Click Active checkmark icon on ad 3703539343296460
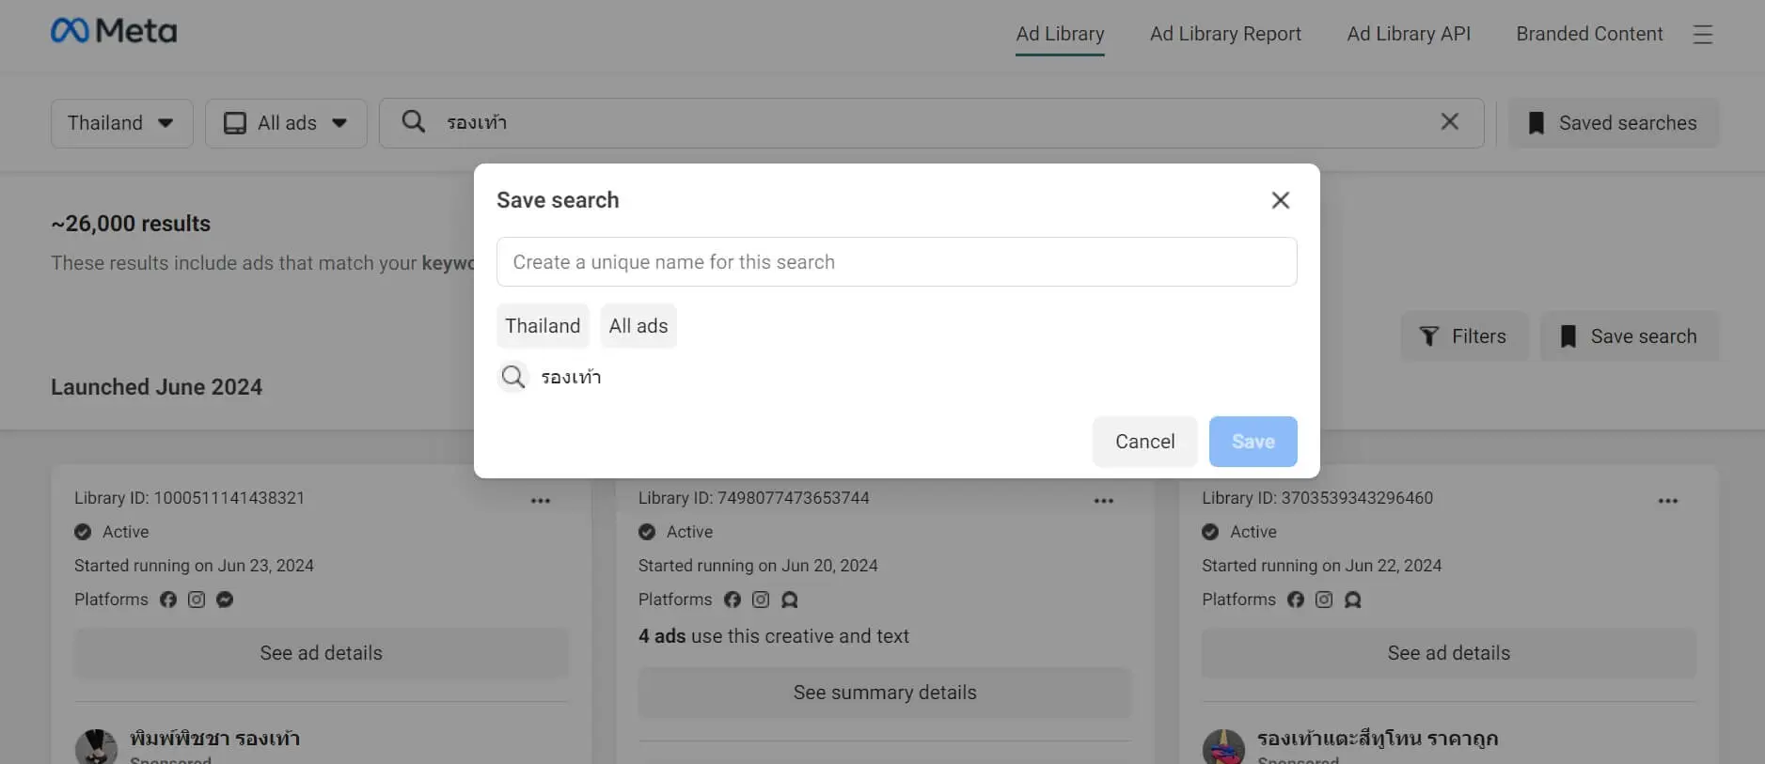This screenshot has height=764, width=1765. (x=1210, y=532)
